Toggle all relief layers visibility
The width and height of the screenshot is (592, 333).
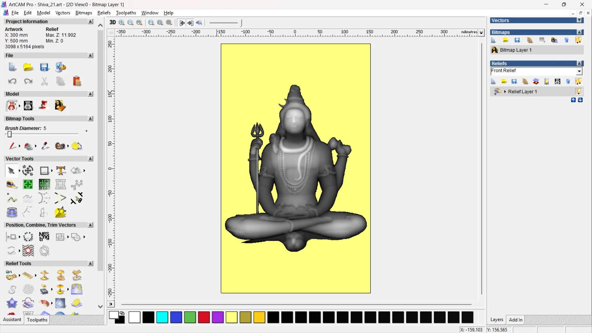coord(579,81)
